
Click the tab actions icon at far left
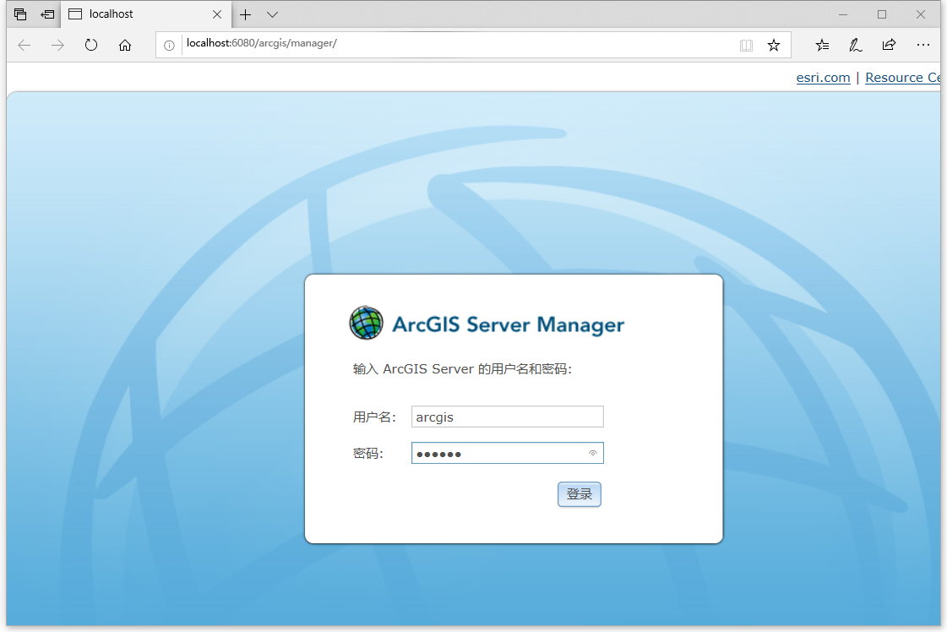coord(20,14)
